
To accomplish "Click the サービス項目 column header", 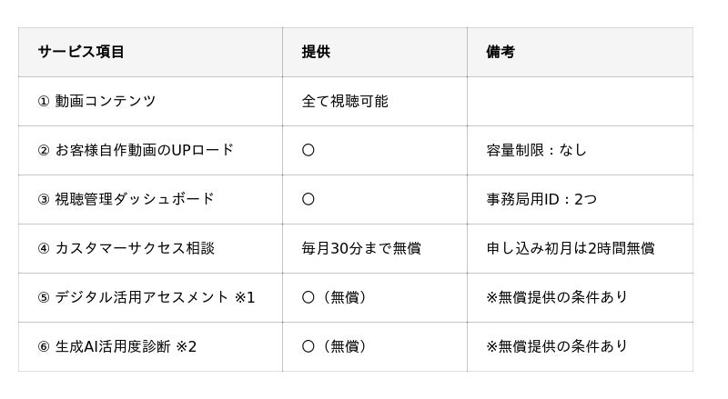I will (x=81, y=53).
